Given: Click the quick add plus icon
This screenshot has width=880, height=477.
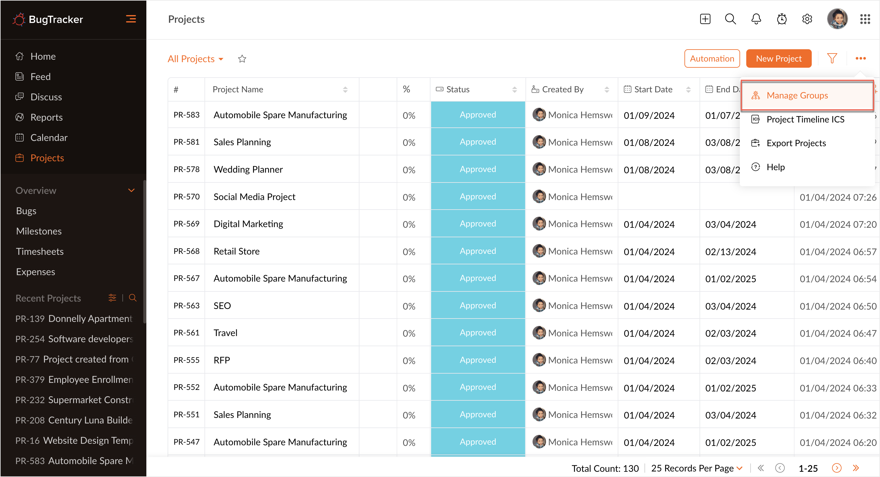Looking at the screenshot, I should (705, 19).
